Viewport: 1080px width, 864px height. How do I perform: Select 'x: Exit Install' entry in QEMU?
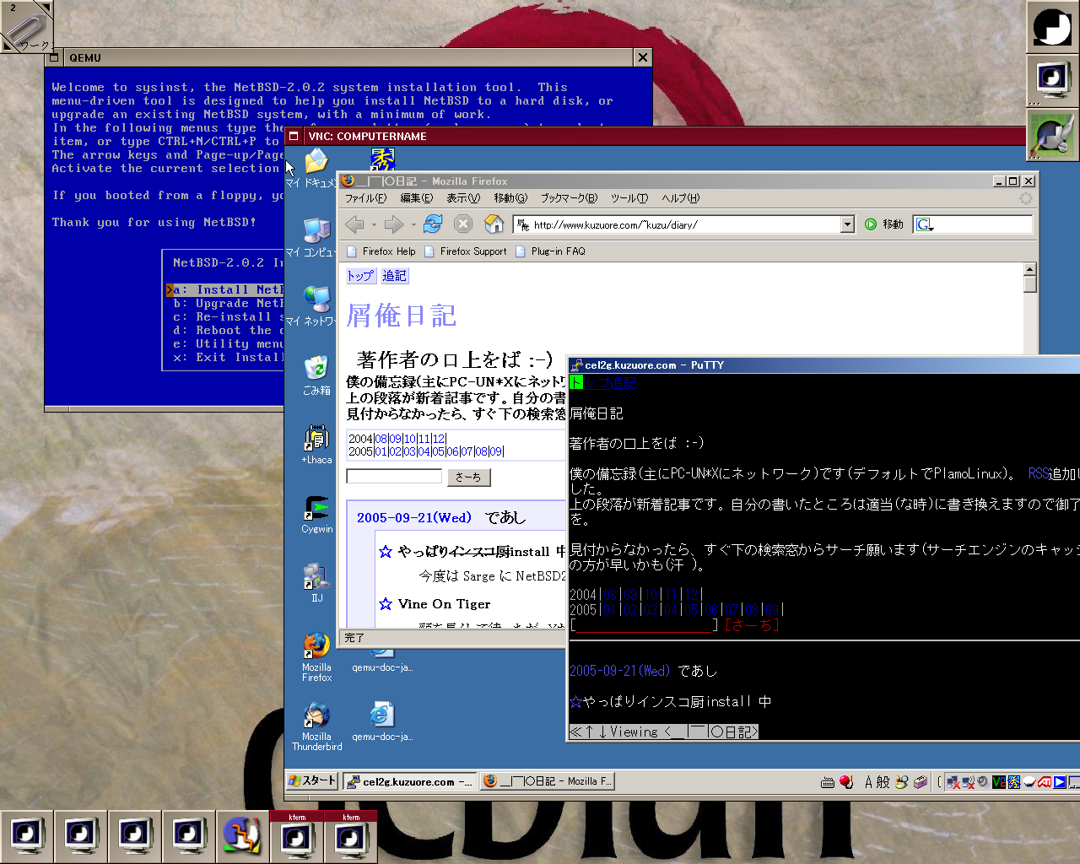tap(226, 357)
